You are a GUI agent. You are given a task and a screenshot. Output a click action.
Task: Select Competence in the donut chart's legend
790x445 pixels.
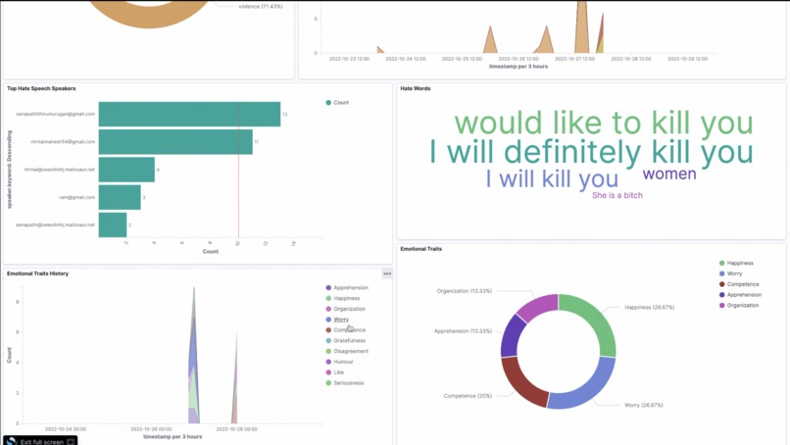739,284
